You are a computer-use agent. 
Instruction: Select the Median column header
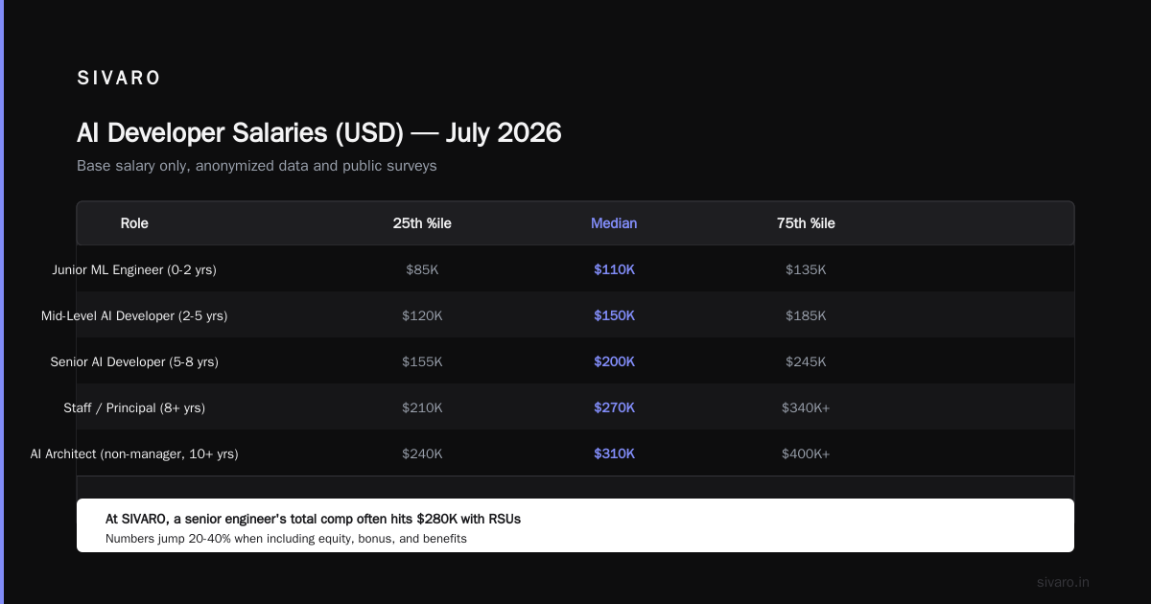614,223
